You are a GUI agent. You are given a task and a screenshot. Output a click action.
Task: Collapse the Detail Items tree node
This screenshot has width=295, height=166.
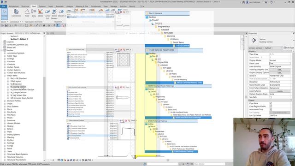click(x=5, y=76)
